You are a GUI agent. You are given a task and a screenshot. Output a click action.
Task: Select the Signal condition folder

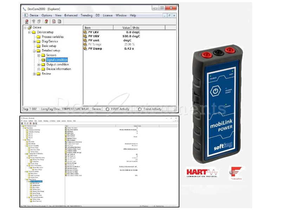[x=57, y=60]
